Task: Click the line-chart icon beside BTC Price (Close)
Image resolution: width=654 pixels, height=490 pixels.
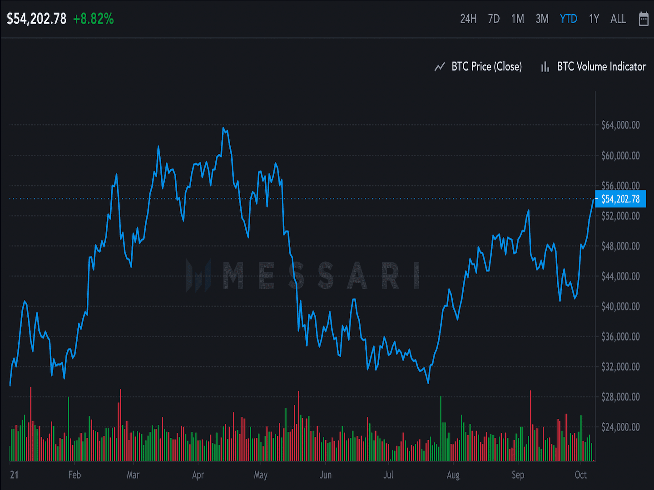Action: pyautogui.click(x=440, y=67)
